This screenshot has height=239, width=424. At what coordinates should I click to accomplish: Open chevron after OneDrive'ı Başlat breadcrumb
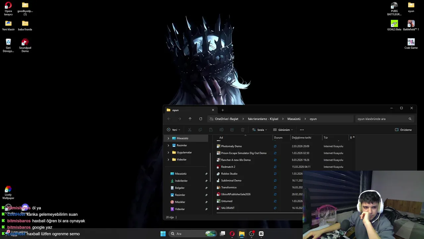coord(243,119)
